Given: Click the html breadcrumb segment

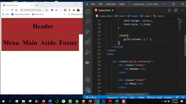Looking at the screenshot, I should pos(121,16).
